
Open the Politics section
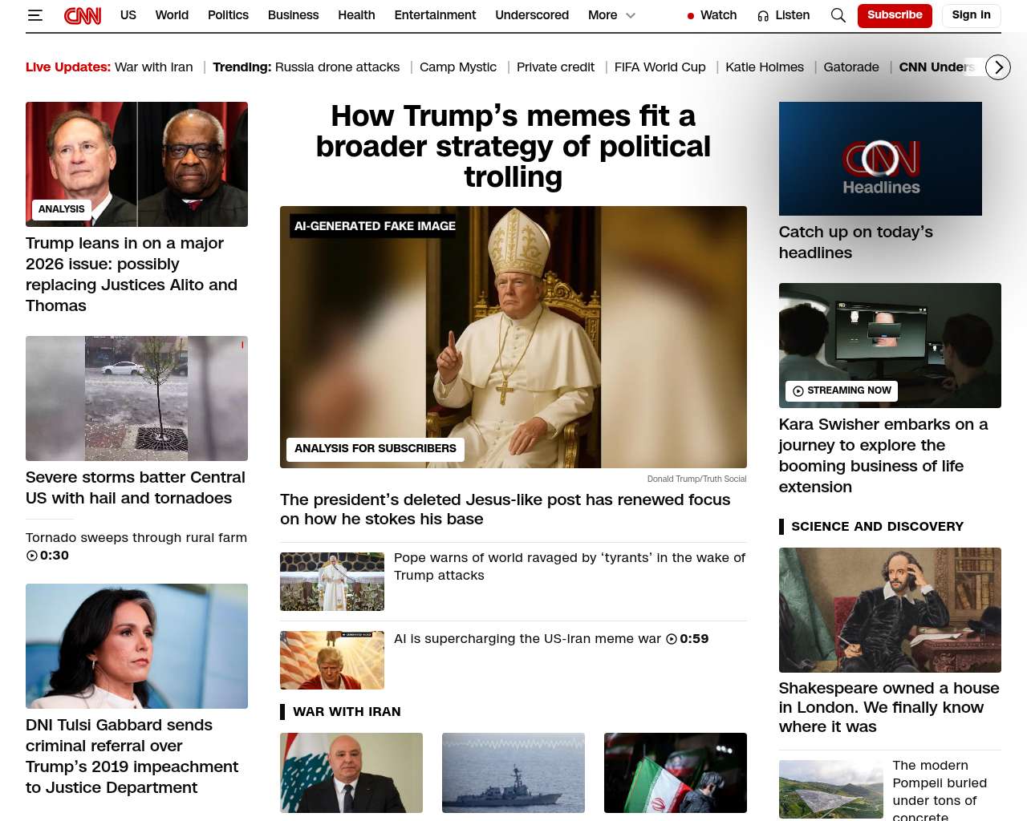[x=228, y=15]
